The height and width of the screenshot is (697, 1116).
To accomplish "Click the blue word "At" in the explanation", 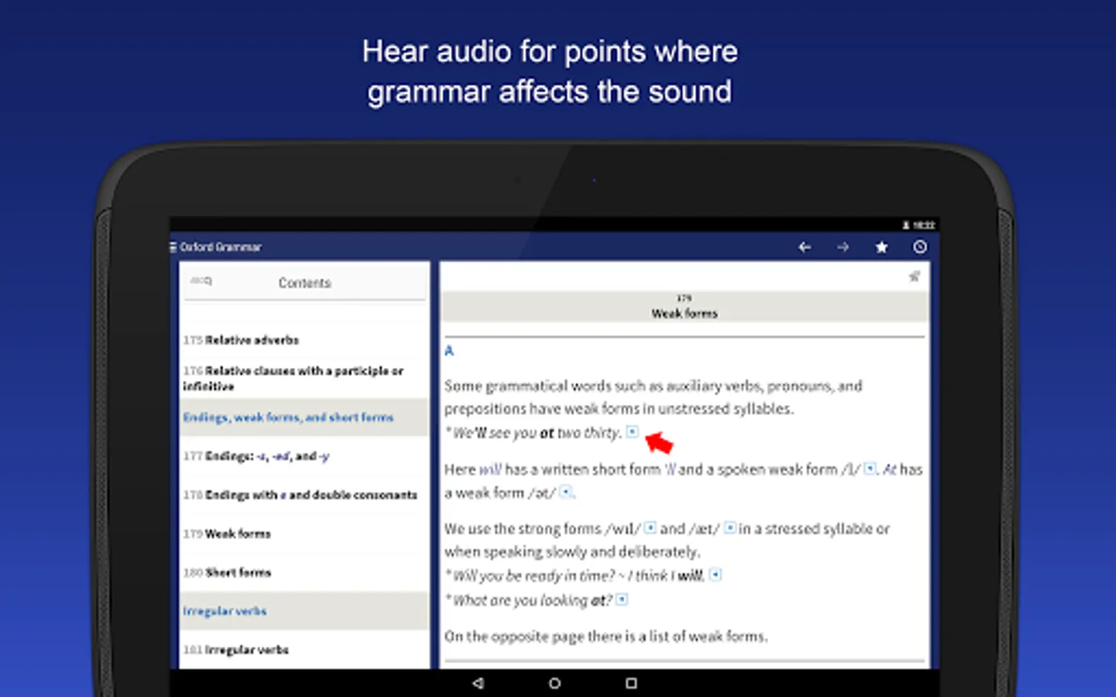I will [889, 469].
